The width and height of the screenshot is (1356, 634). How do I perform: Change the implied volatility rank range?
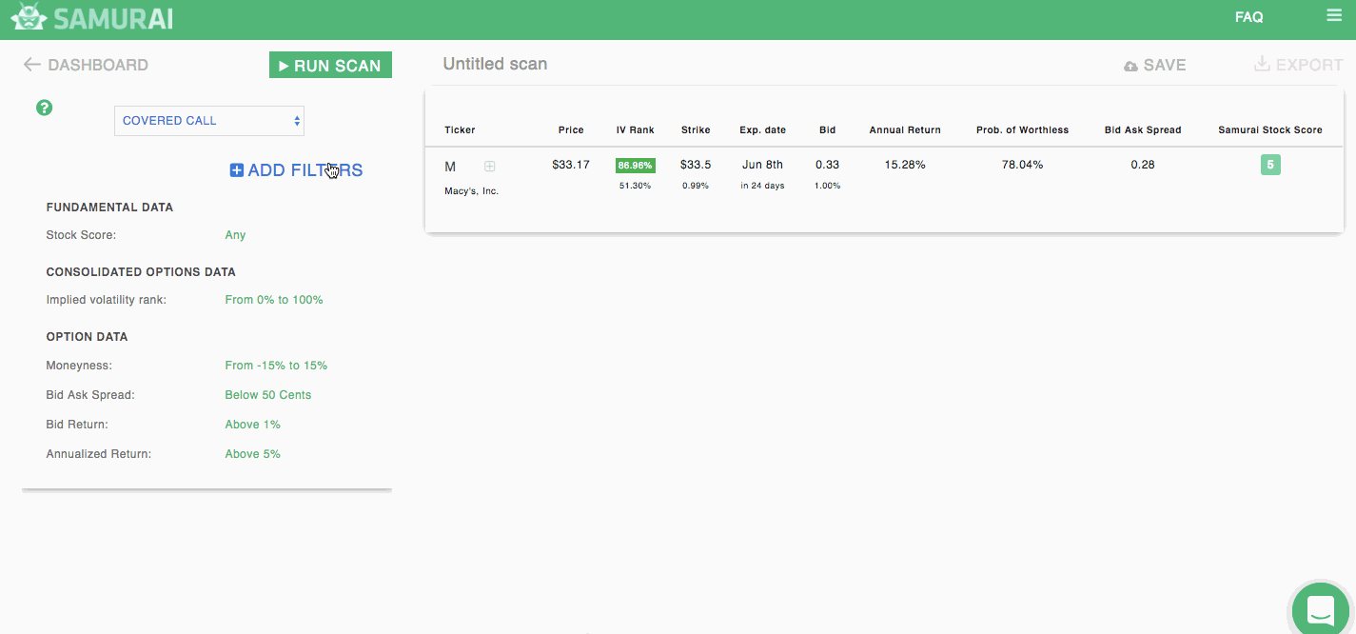(x=274, y=300)
